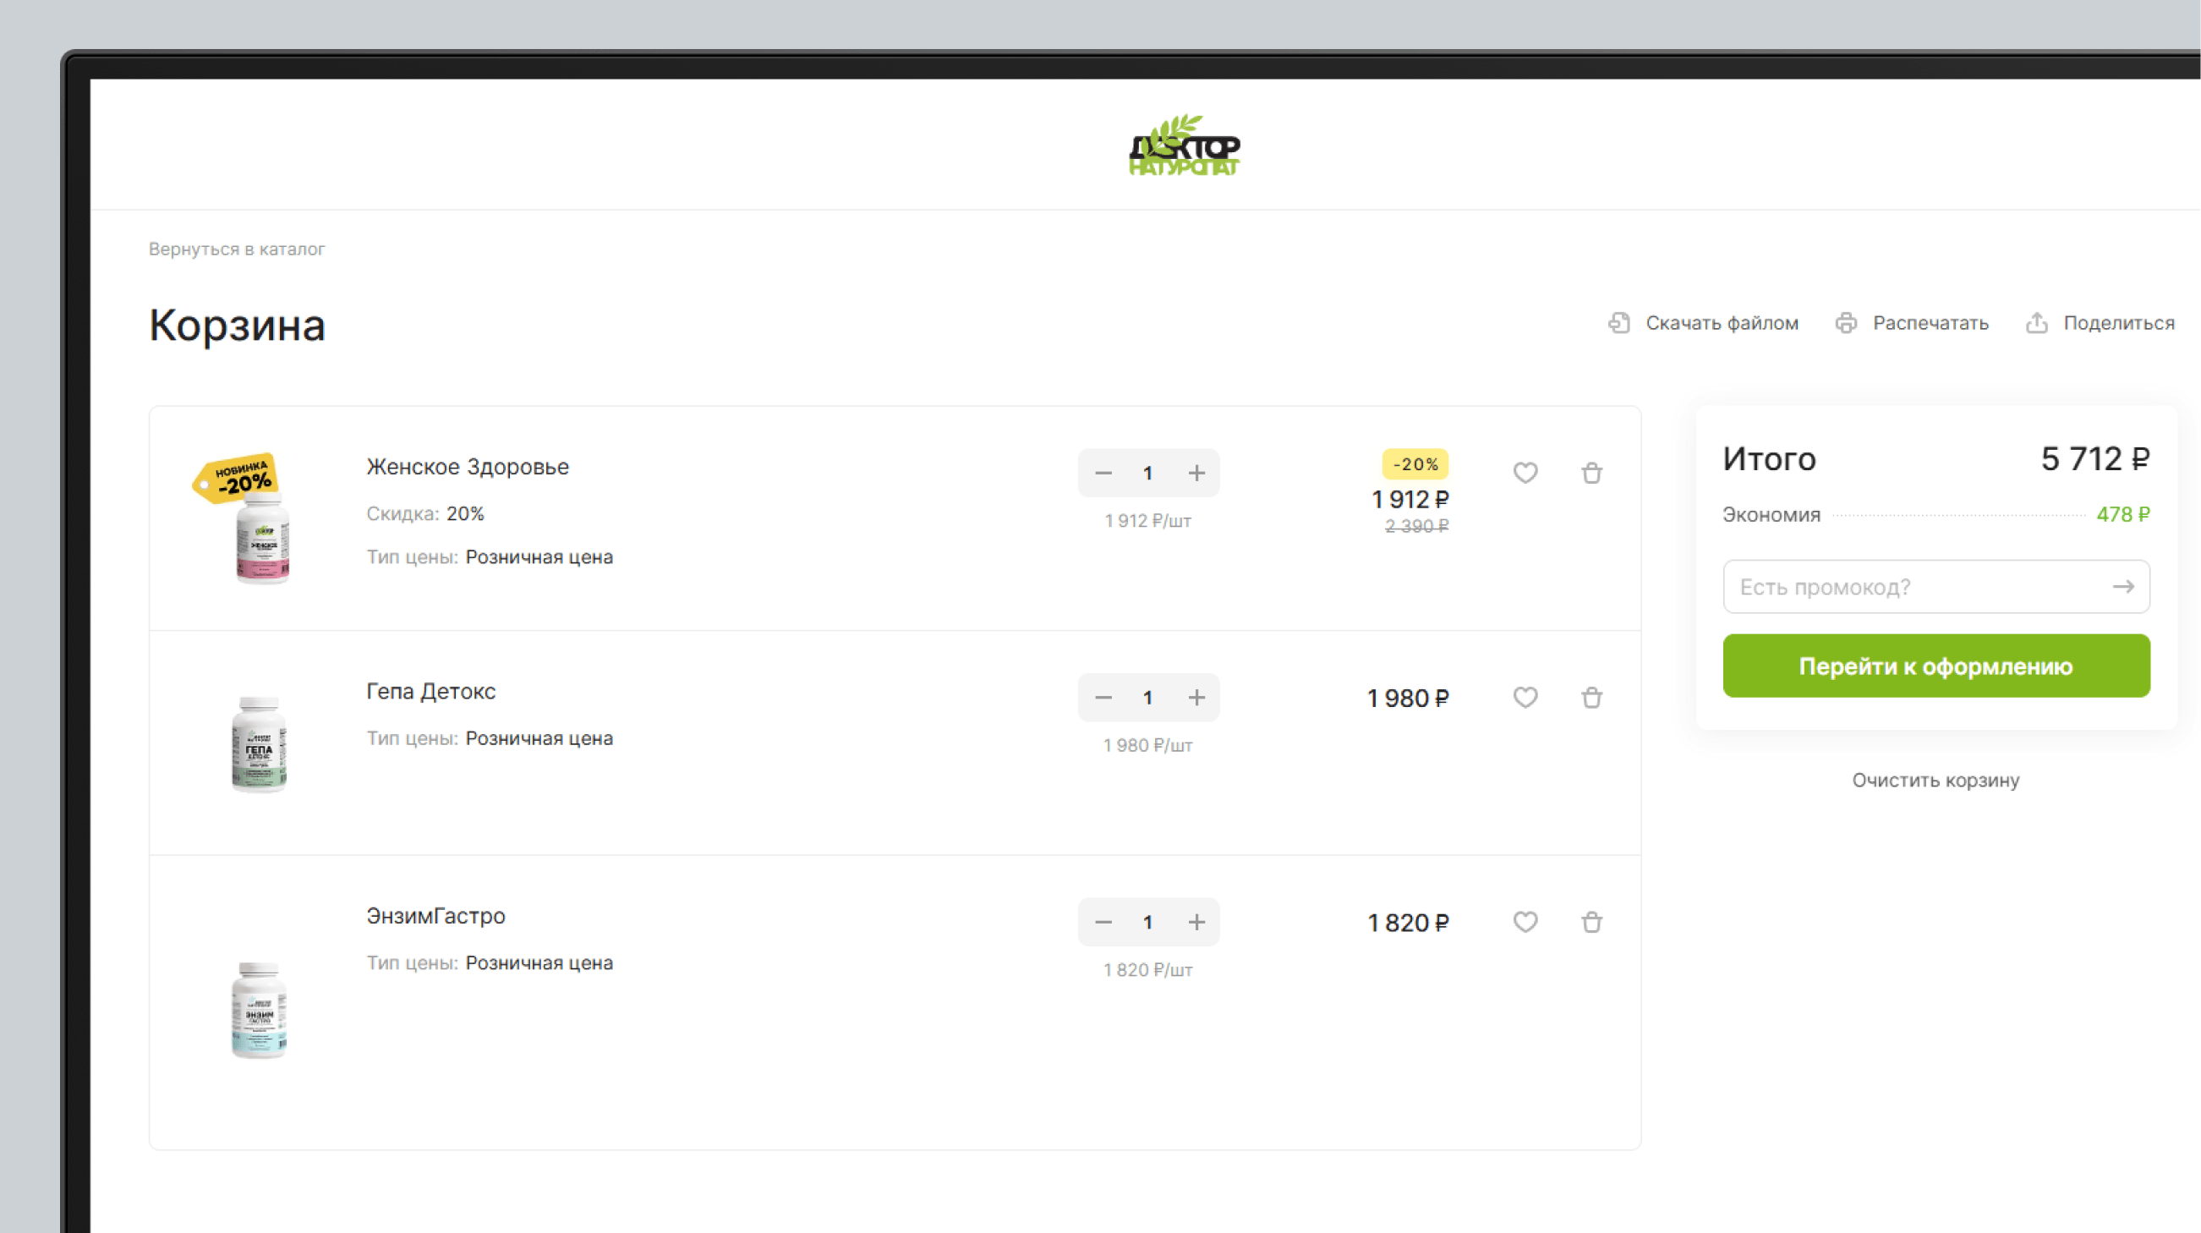Click the share icon near Поделиться
Screen dimensions: 2201x1233
(x=2037, y=323)
